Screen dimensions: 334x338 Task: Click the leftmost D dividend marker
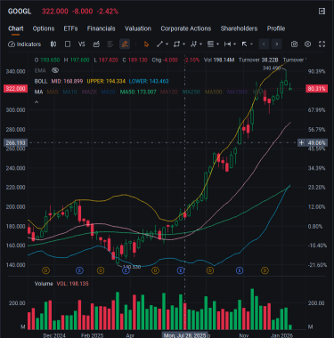click(x=45, y=270)
